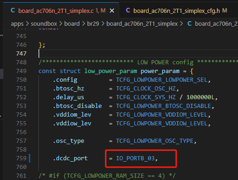Click 'TCFG_LOWPOWER_VDDIOW_LEVEL' macro
The width and height of the screenshot is (238, 180).
[x=162, y=124]
